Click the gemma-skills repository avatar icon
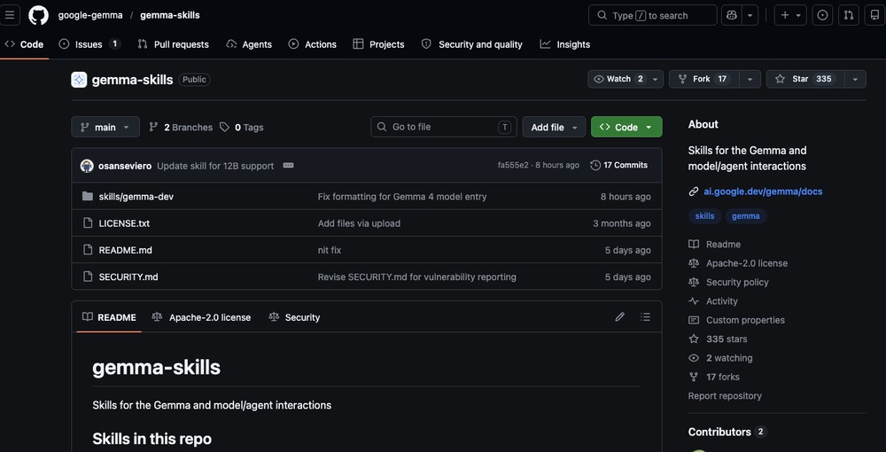 pos(79,80)
